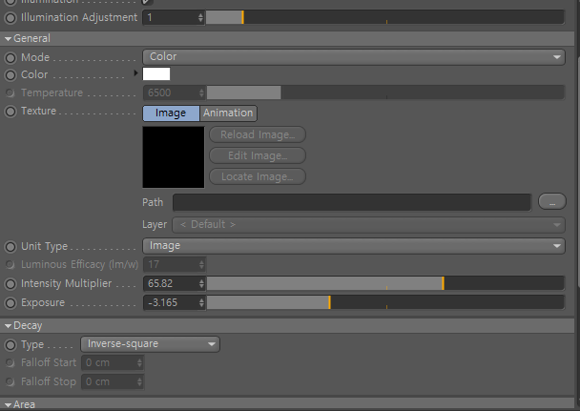Click the keyframe circle beside Illumination Adjustment

(x=10, y=18)
